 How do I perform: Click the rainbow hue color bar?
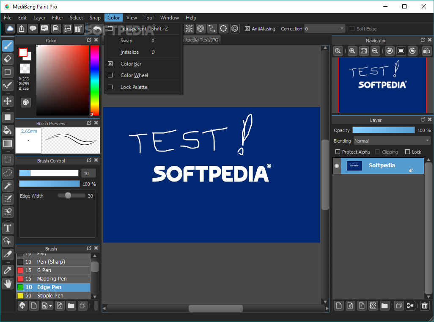click(x=95, y=80)
